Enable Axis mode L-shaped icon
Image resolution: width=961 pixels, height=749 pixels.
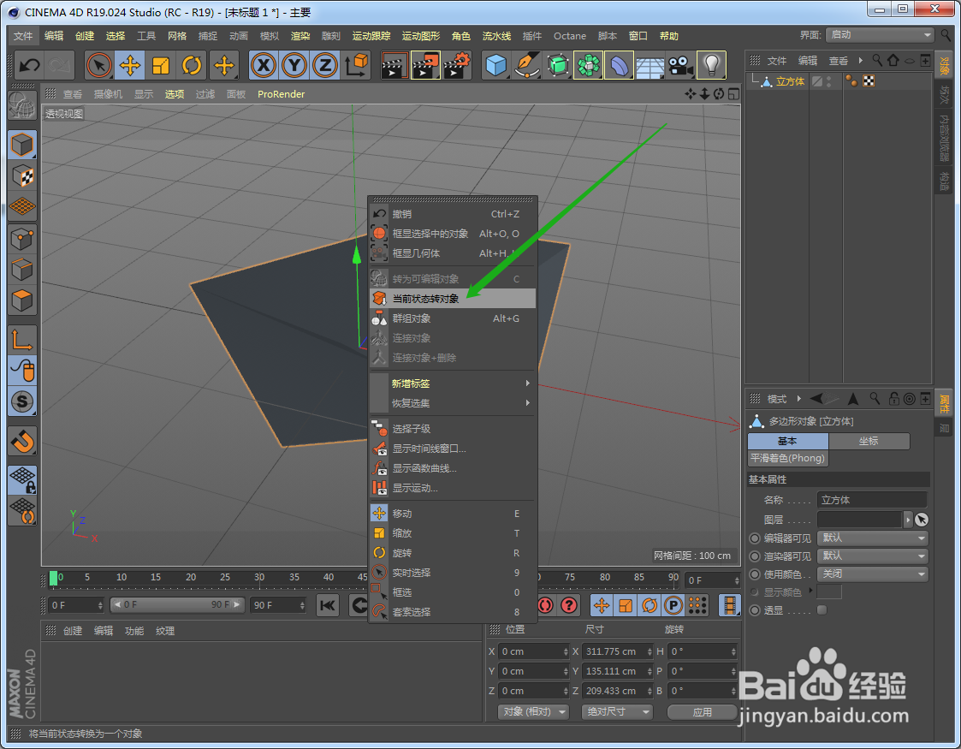point(22,339)
